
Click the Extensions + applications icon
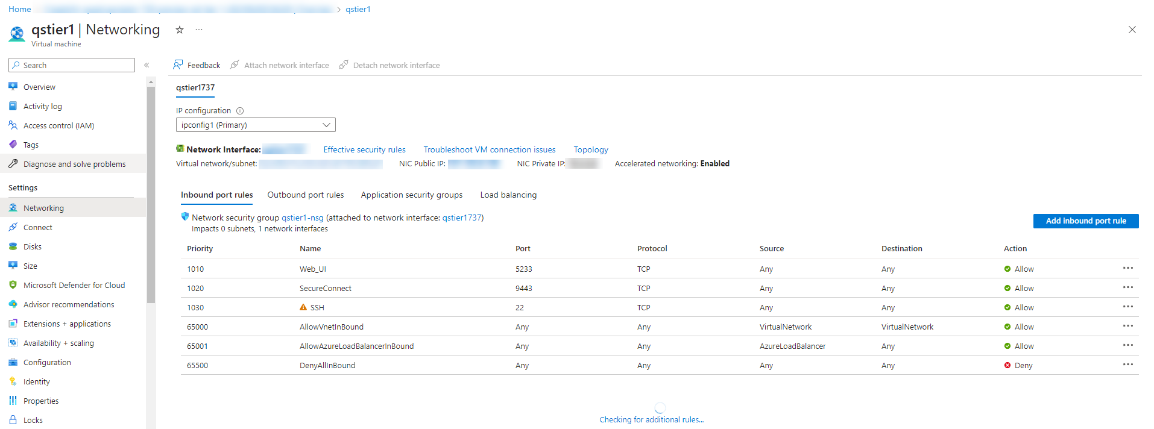point(13,324)
